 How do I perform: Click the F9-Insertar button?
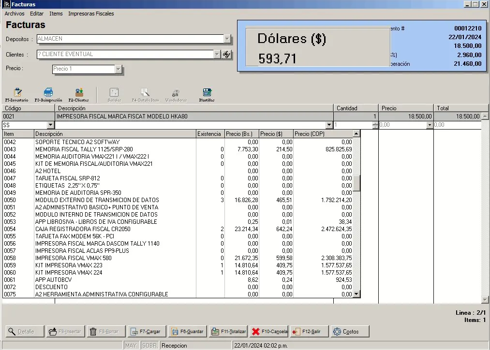point(65,331)
